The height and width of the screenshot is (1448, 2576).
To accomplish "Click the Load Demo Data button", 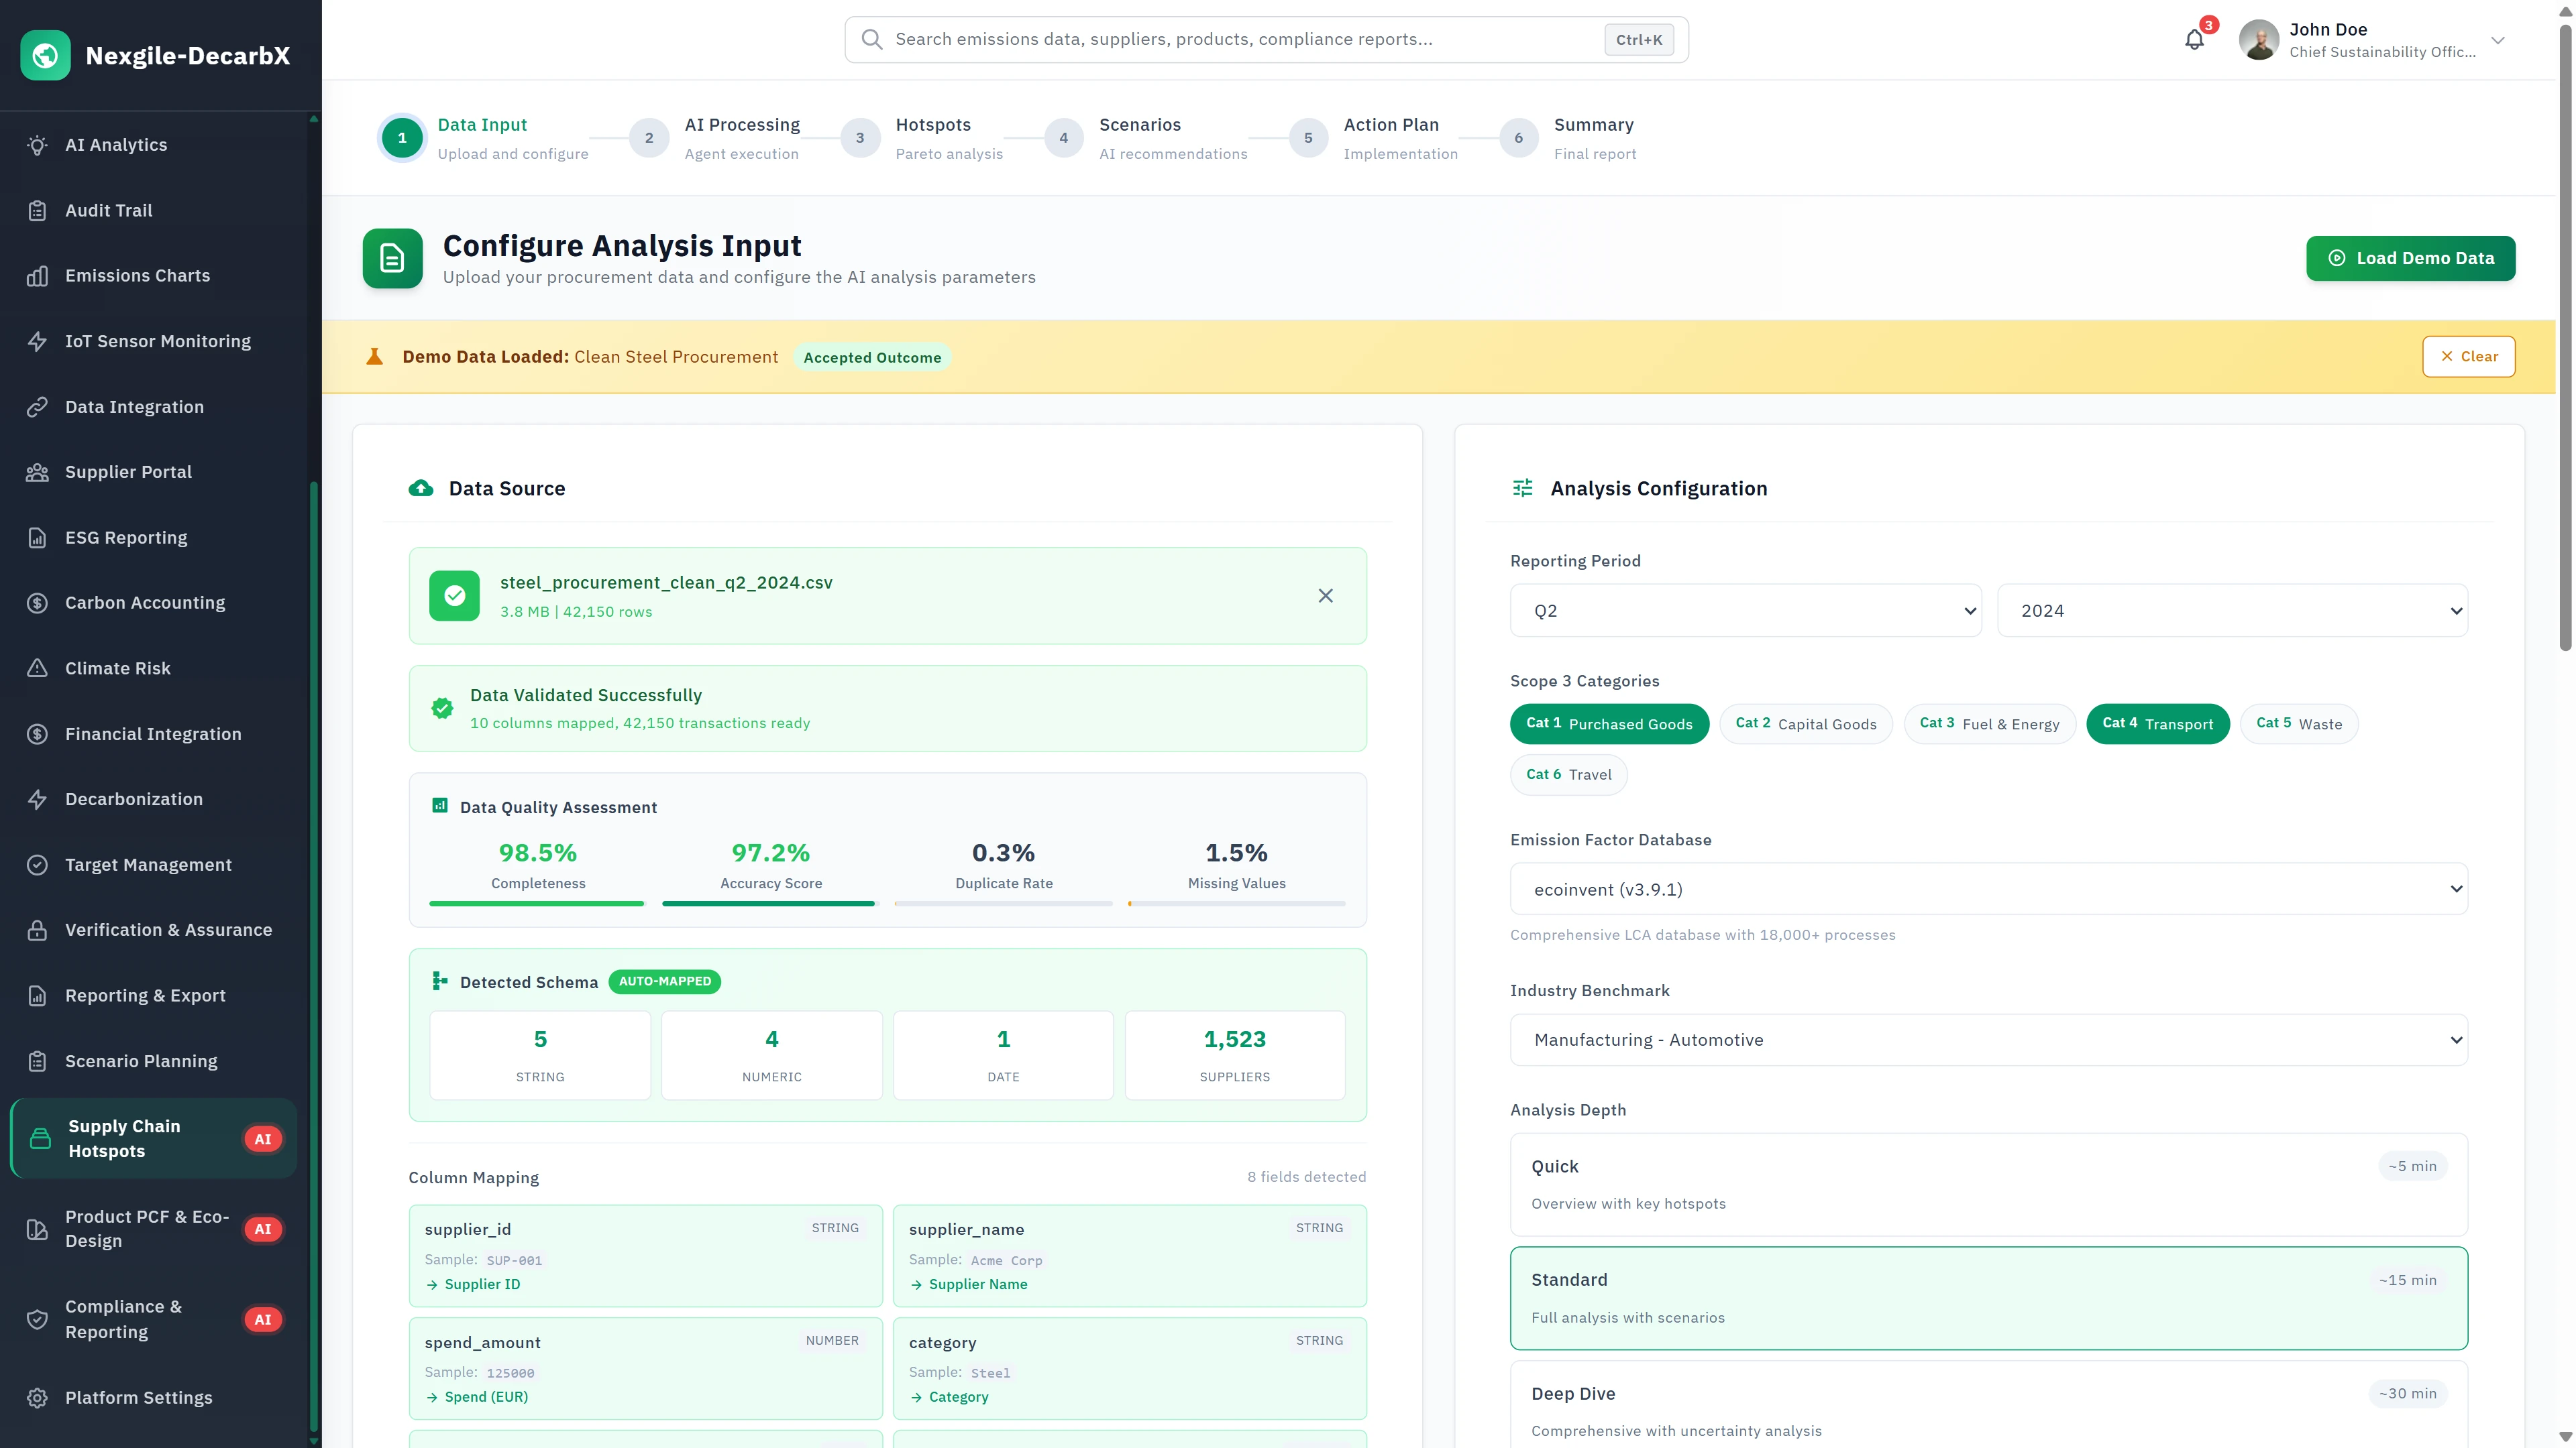I will tap(2410, 258).
